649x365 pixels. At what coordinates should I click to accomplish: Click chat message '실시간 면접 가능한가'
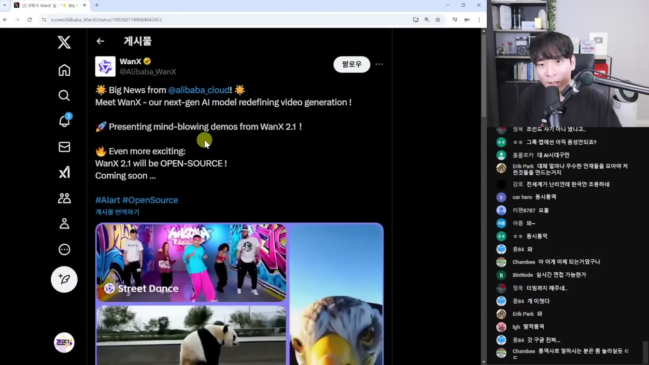click(x=561, y=275)
